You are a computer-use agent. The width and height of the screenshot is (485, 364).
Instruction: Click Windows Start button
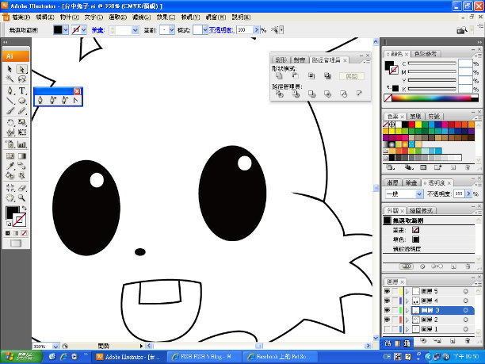[21, 357]
